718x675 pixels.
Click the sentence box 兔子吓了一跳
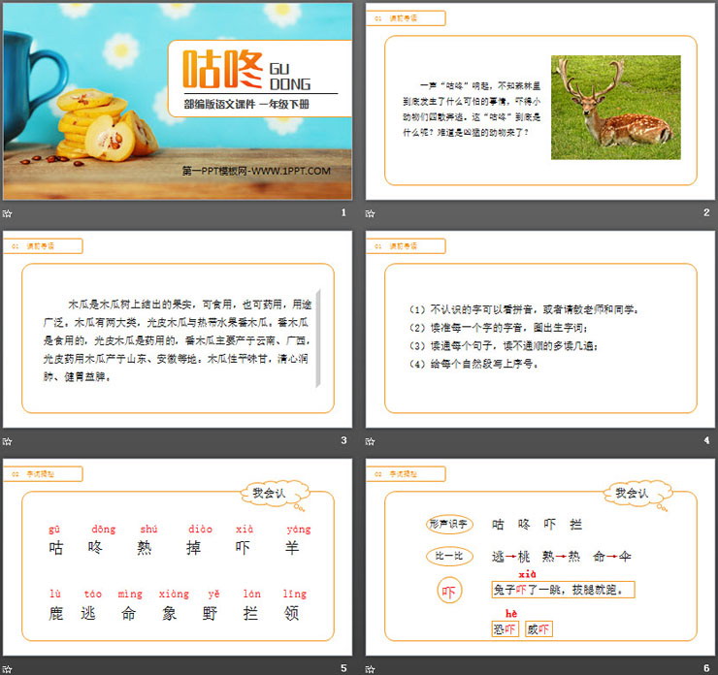[x=563, y=590]
